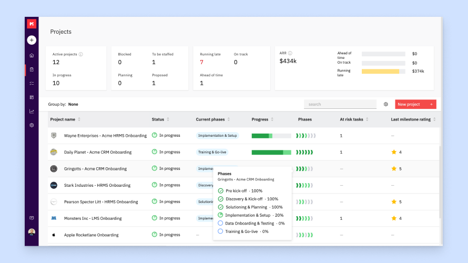Open the settings gear in sidebar
Image resolution: width=468 pixels, height=263 pixels.
32,125
